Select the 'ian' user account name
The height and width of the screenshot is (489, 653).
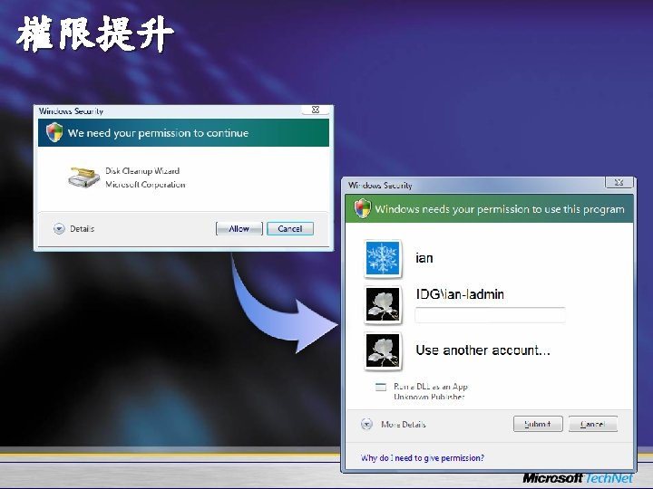(424, 258)
